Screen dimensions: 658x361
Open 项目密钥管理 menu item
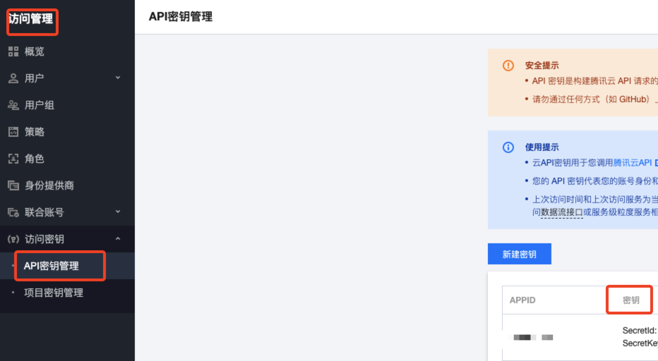pos(54,292)
